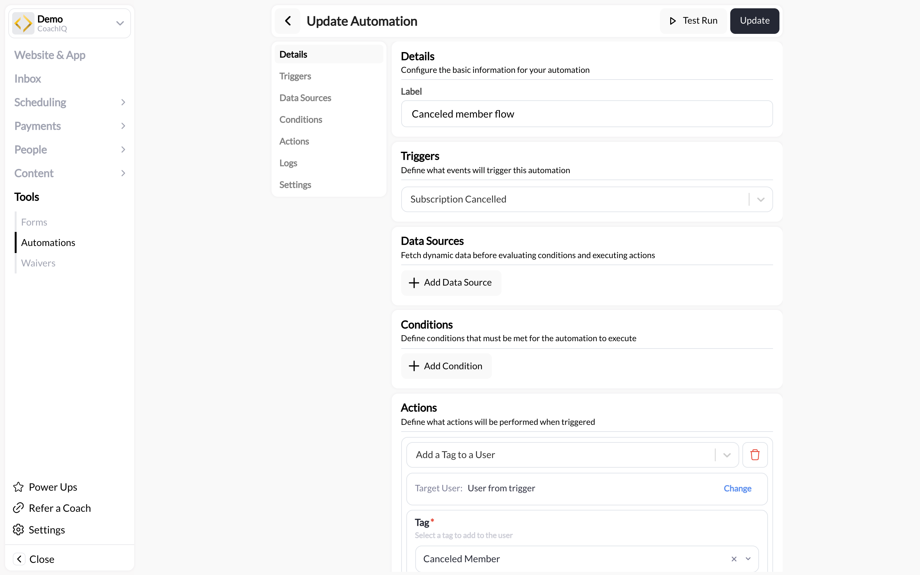Run a Test Run of the automation
920x575 pixels.
pos(693,21)
